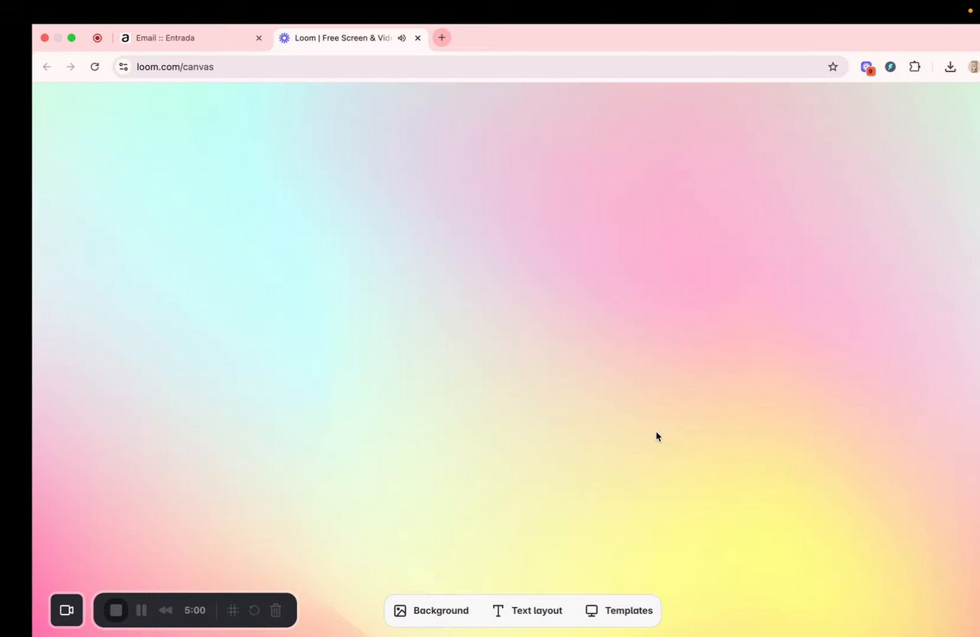
Task: Pause the Loom recording
Action: tap(142, 610)
